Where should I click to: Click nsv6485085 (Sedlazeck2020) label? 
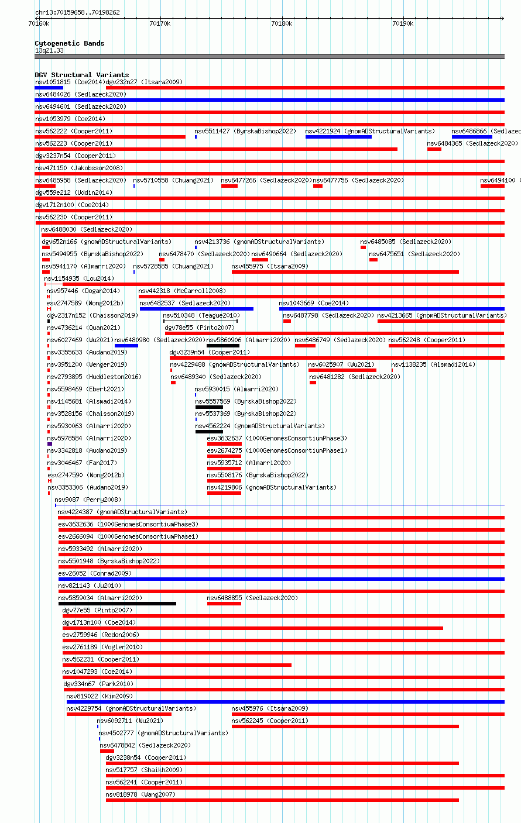point(406,242)
